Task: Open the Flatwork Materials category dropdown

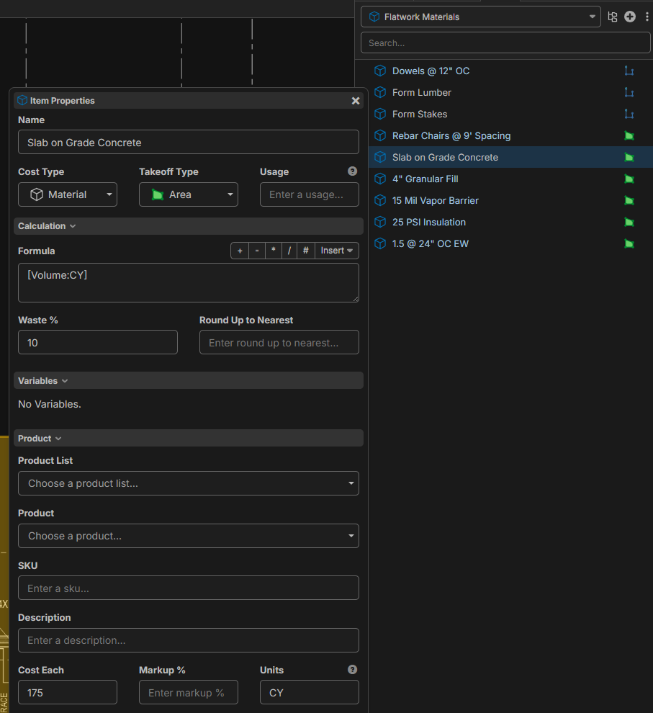Action: 481,17
